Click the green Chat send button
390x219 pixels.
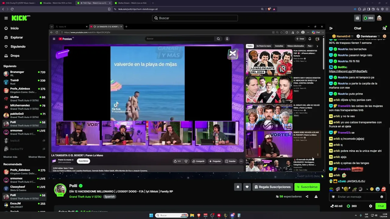tap(381, 206)
